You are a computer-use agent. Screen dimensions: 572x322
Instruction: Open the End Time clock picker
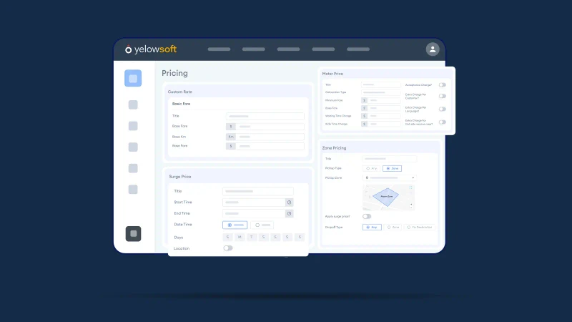pyautogui.click(x=289, y=213)
